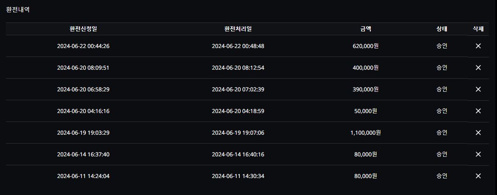This screenshot has height=195, width=497.
Task: Delete the 400,000원 withdrawal record
Action: (478, 68)
